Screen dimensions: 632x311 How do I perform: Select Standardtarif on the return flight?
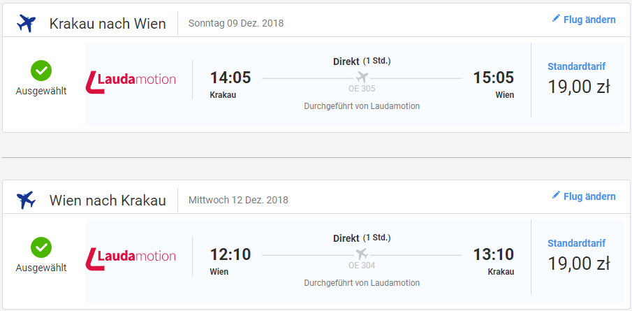pyautogui.click(x=576, y=243)
